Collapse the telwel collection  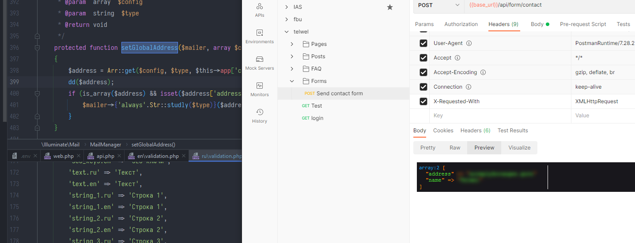[x=287, y=32]
